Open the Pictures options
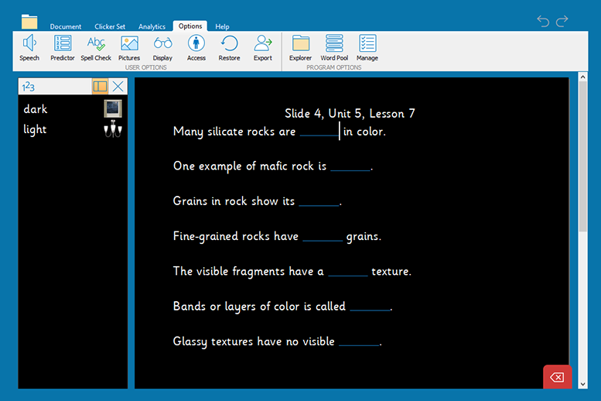The height and width of the screenshot is (401, 601). coord(129,47)
